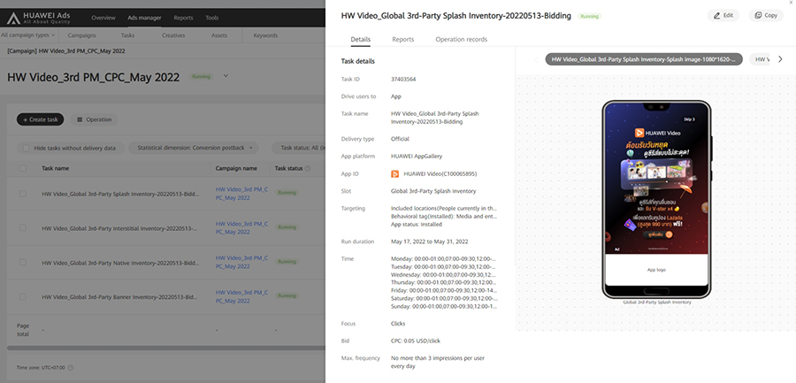Screen dimensions: 796x383
Task: Click the splash ad phone preview
Action: (656, 199)
